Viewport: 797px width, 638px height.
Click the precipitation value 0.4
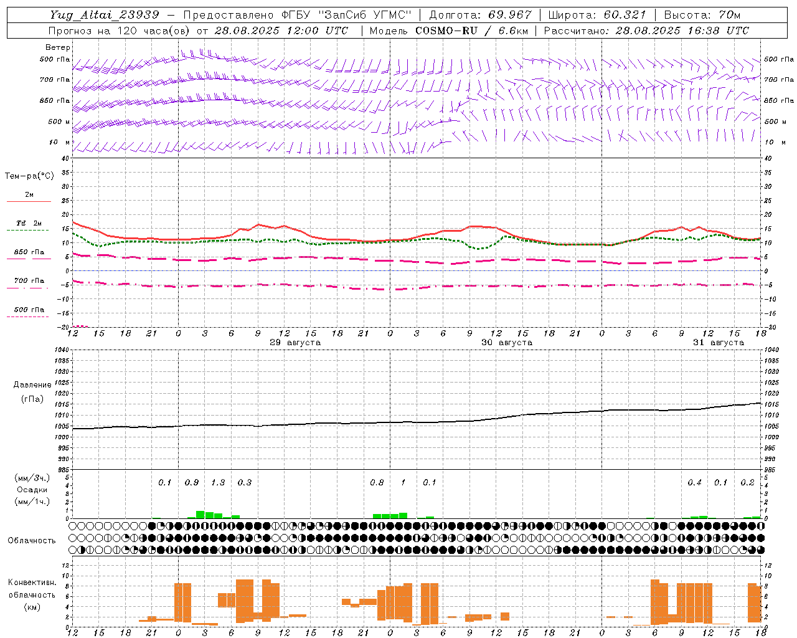point(694,482)
